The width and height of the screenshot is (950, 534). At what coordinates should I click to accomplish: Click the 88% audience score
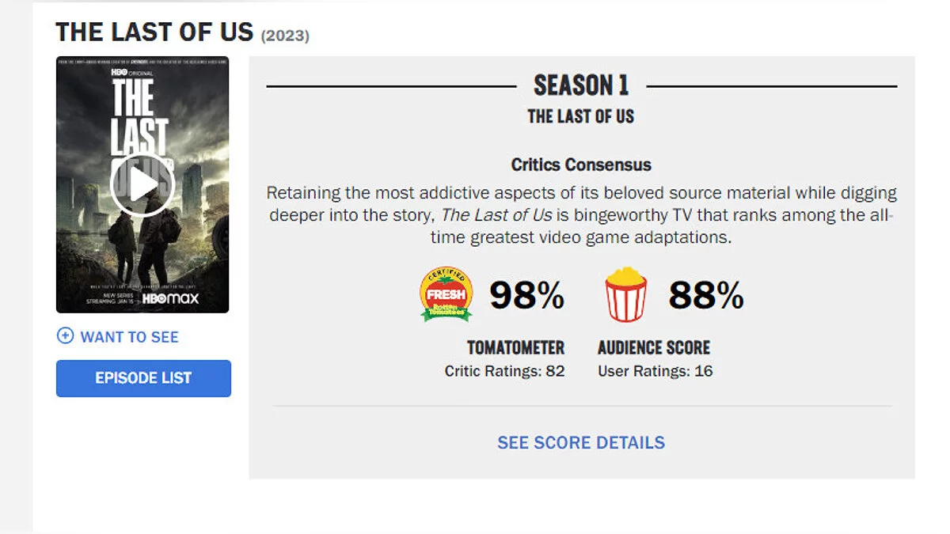coord(706,295)
